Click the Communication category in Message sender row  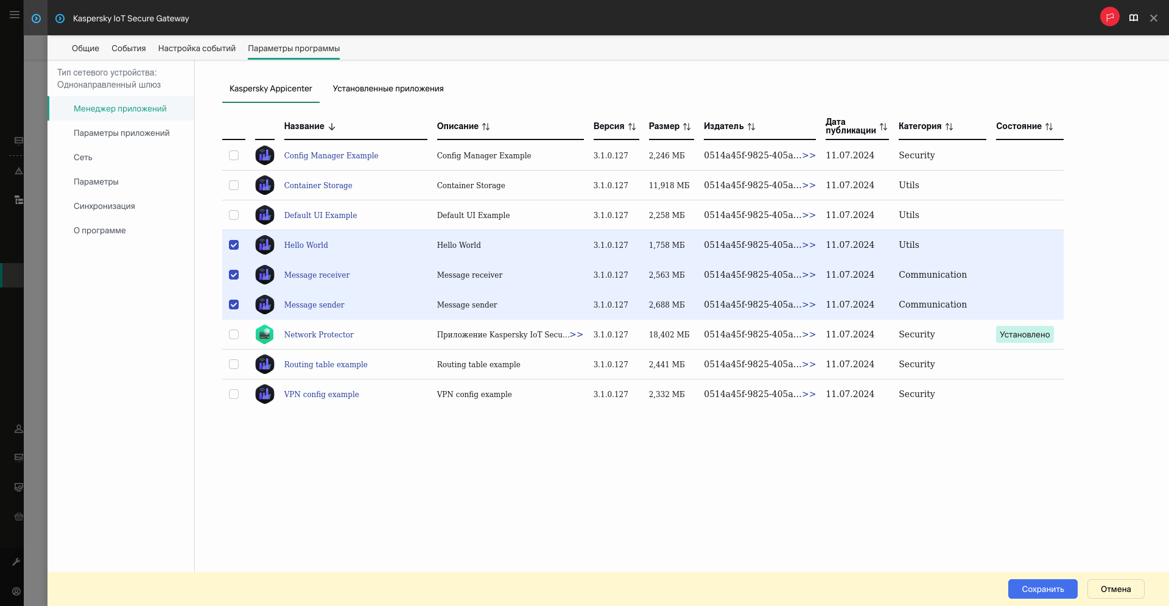(933, 305)
